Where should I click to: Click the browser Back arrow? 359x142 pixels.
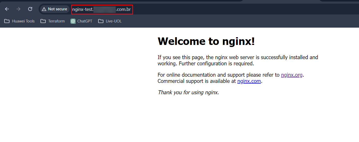(x=7, y=9)
